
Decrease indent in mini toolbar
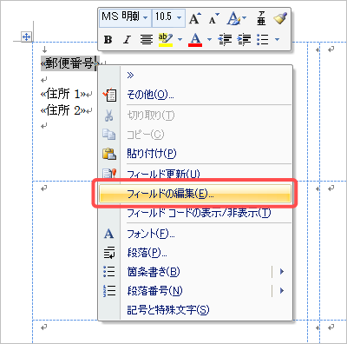point(225,39)
